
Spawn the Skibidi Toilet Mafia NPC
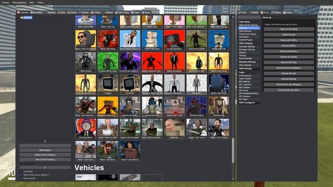coord(108,40)
